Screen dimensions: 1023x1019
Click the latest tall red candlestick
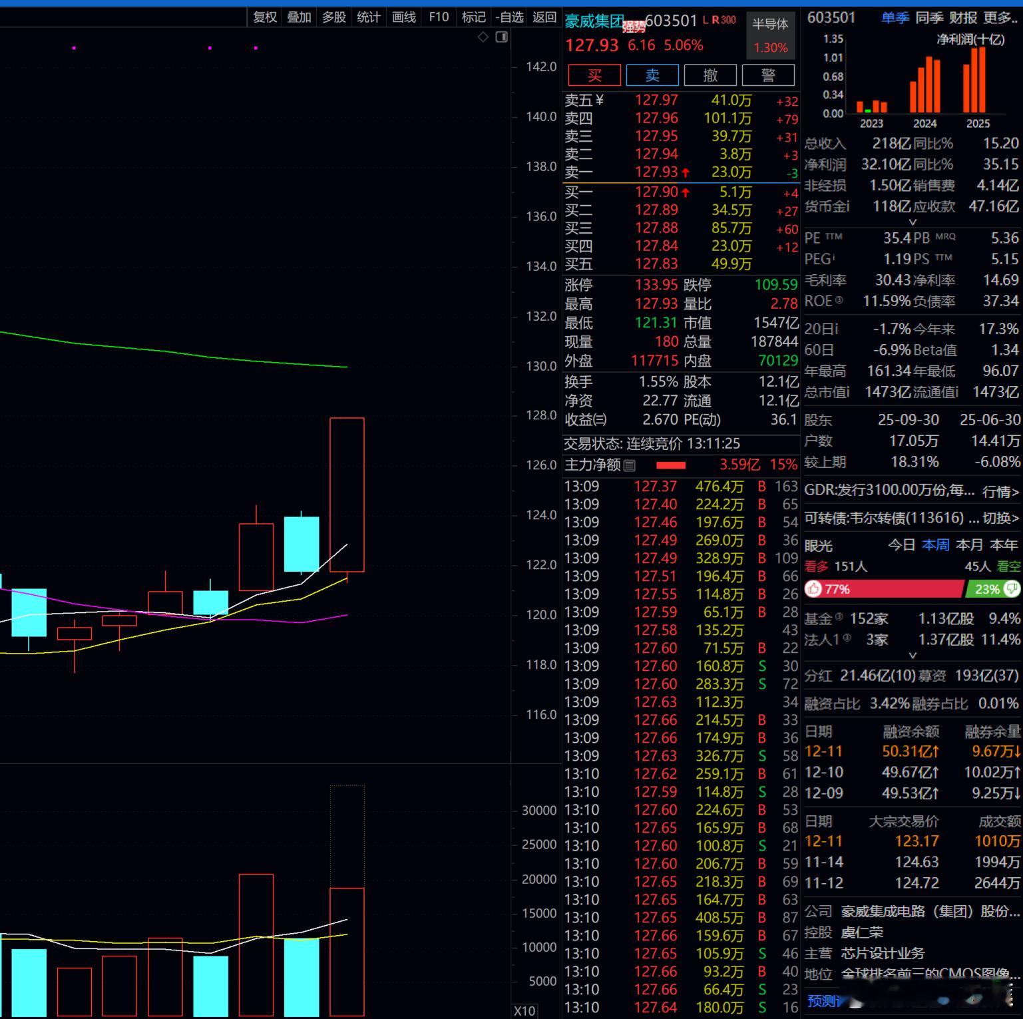[347, 495]
